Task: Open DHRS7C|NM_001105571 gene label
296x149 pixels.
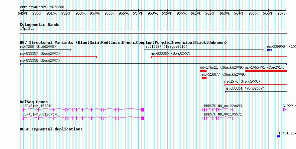Action: (223, 114)
